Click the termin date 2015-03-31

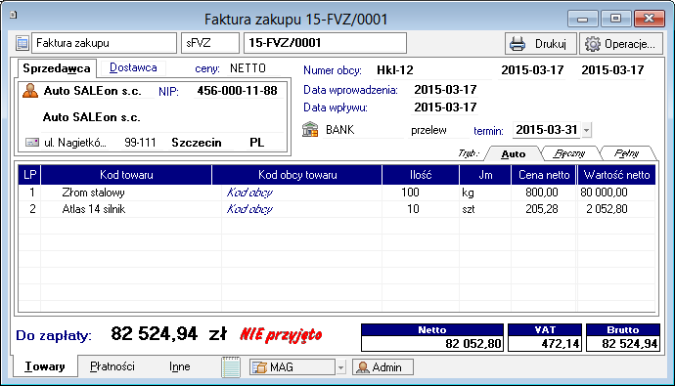547,130
